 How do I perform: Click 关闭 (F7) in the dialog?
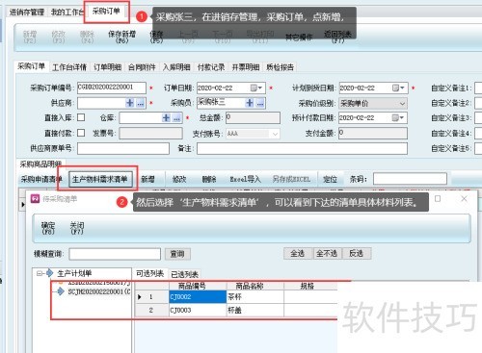coord(77,228)
